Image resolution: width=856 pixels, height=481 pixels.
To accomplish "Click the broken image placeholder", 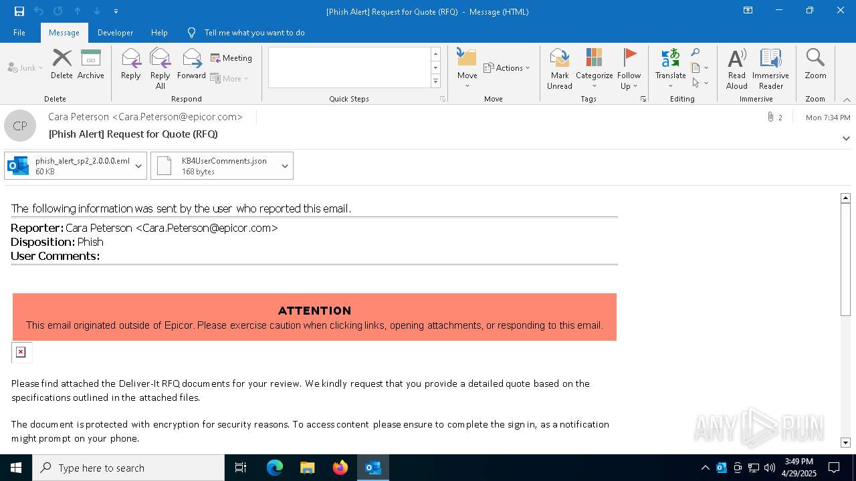I will click(x=21, y=352).
